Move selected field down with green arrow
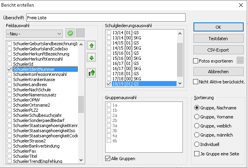Viewport: 248px width, 168px height. pyautogui.click(x=91, y=58)
